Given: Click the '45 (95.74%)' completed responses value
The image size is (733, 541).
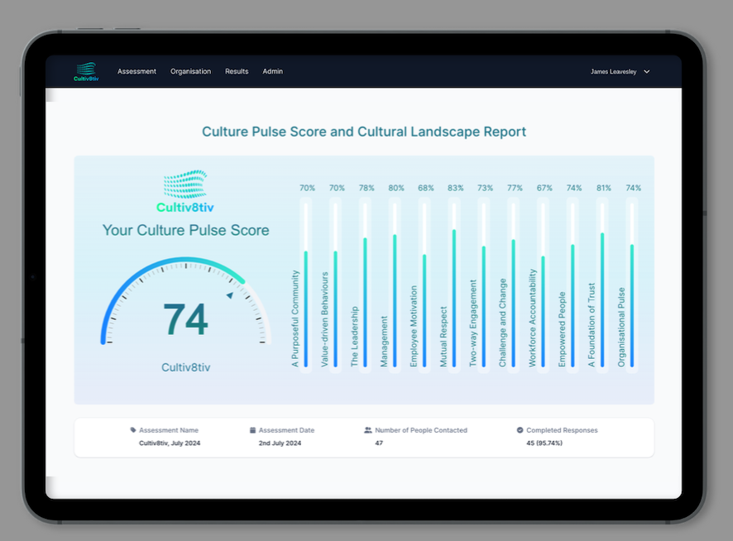Looking at the screenshot, I should click(x=544, y=443).
